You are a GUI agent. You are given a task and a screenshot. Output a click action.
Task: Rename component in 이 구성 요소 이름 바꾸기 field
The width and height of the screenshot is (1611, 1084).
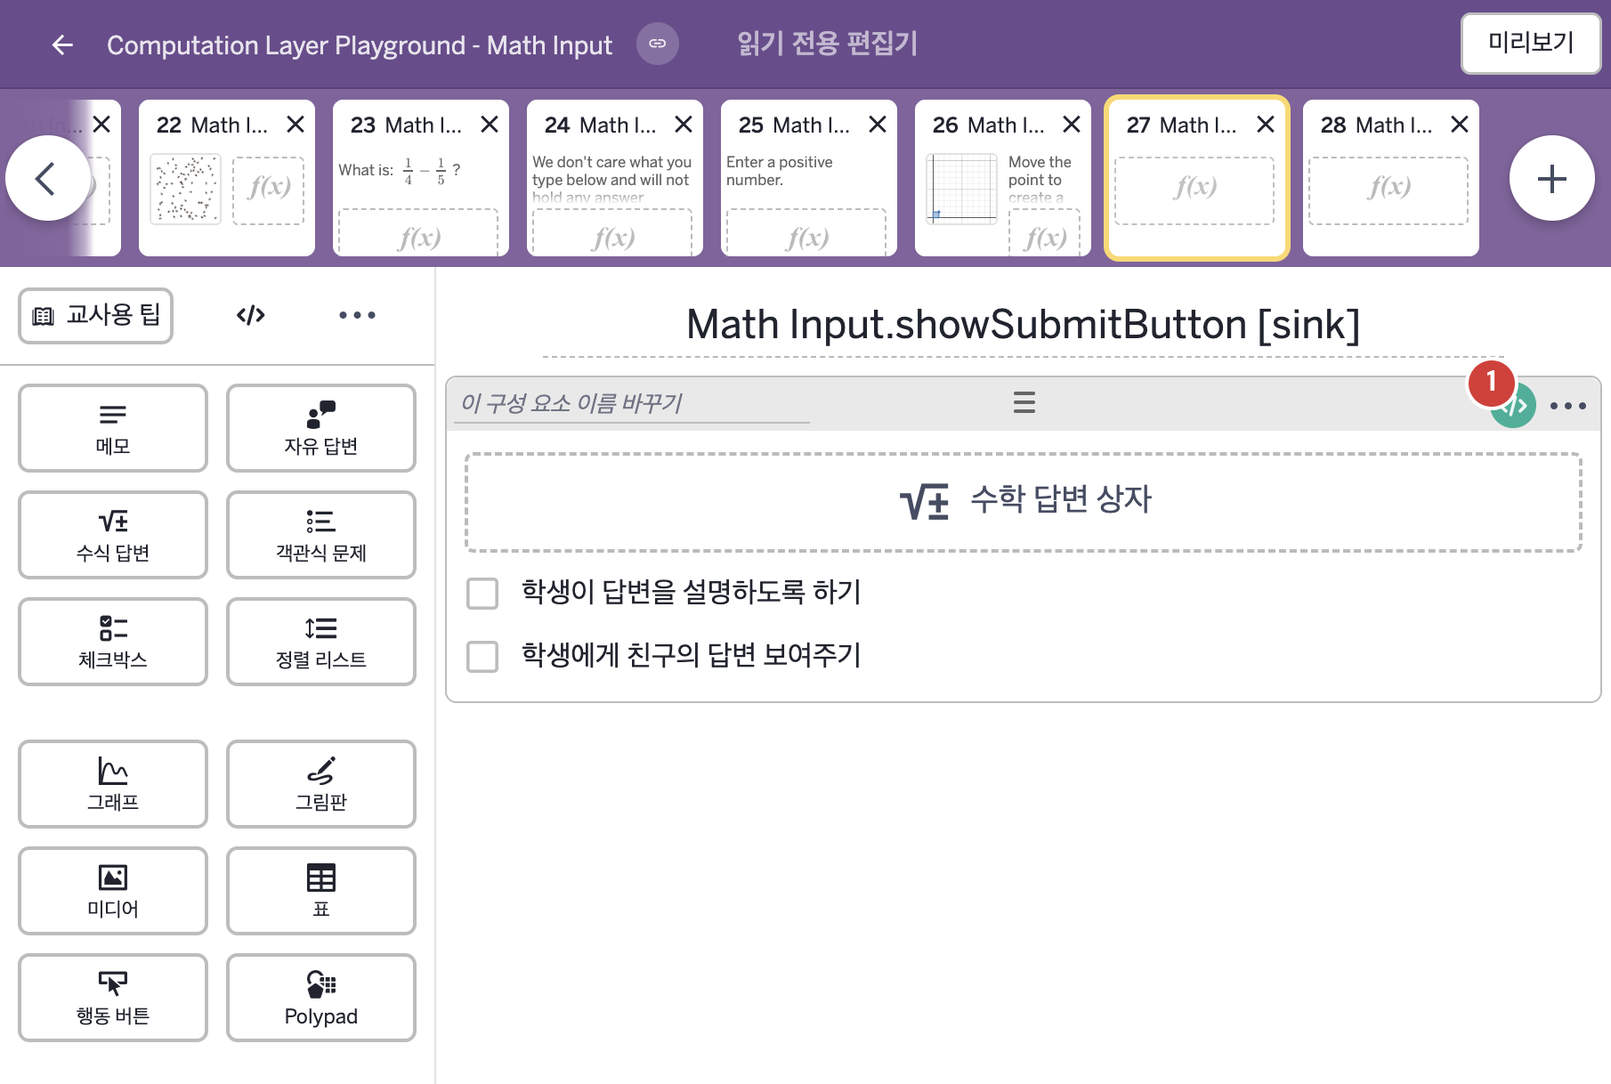pos(632,403)
